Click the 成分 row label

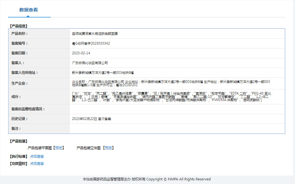point(16,97)
